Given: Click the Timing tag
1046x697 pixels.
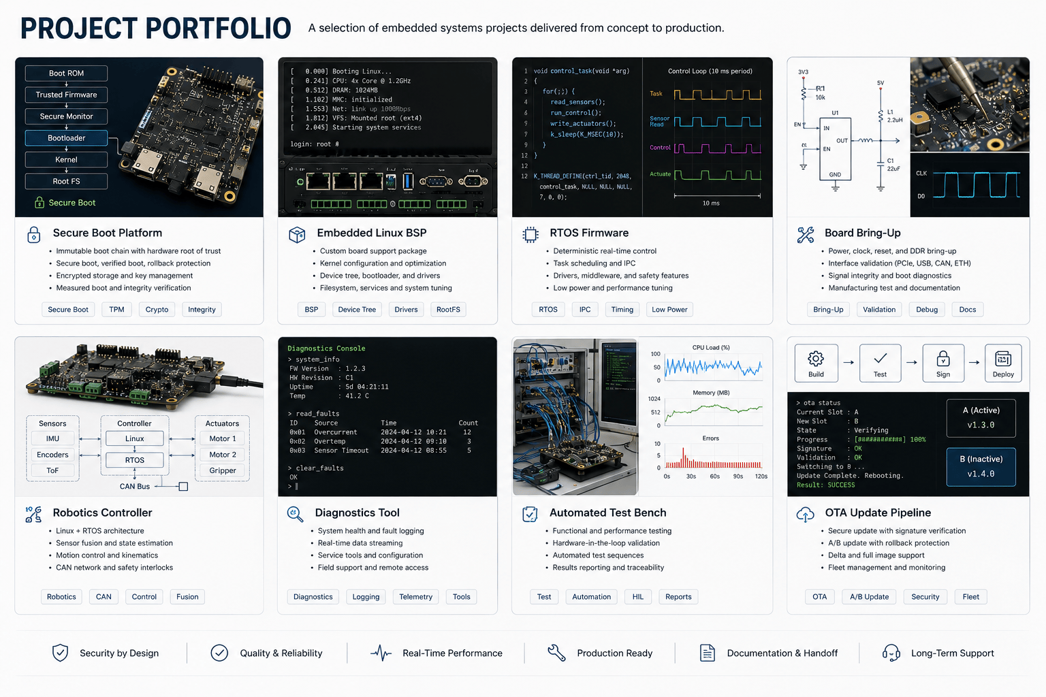Looking at the screenshot, I should (622, 310).
